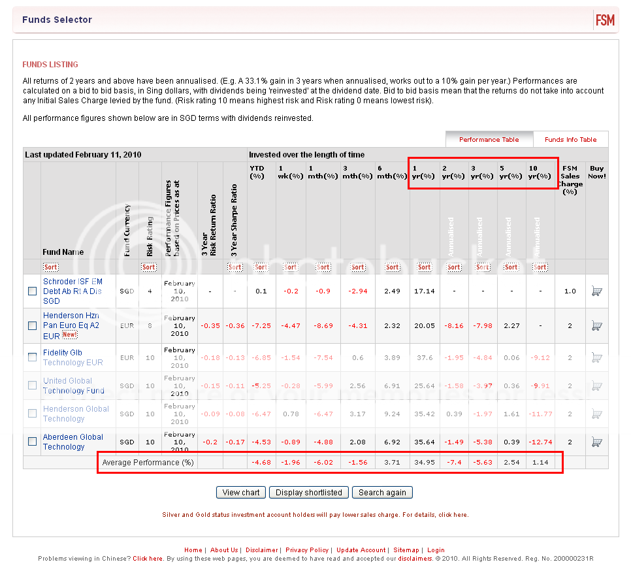This screenshot has width=631, height=577.
Task: Sort funds by Risk Rating
Action: (148, 267)
